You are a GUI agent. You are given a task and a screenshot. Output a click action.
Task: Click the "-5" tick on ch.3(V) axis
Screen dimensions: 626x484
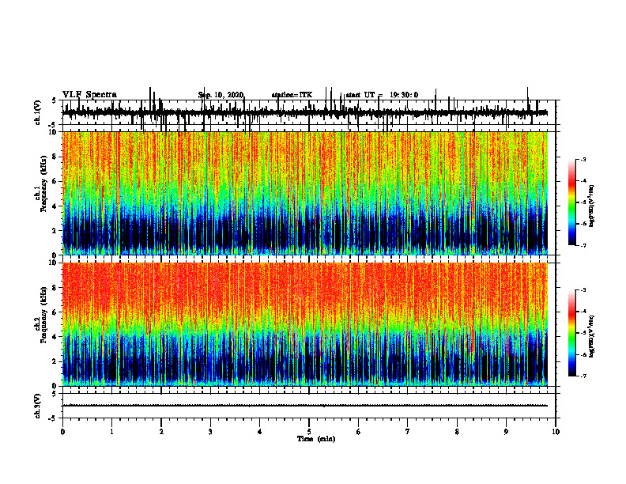[x=53, y=418]
